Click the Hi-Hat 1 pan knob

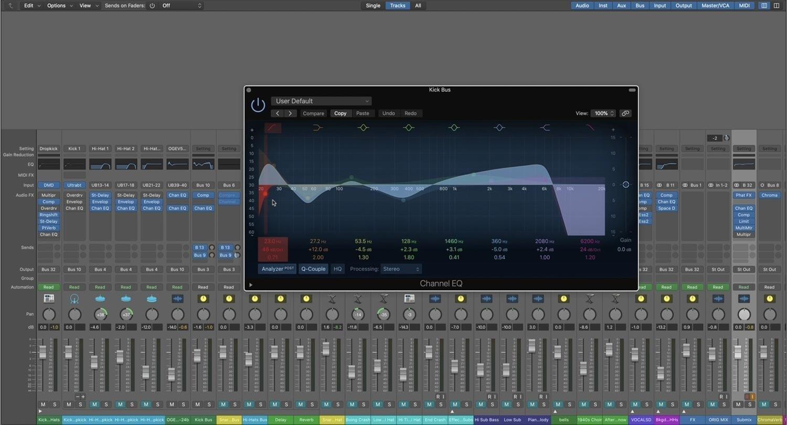click(x=100, y=314)
